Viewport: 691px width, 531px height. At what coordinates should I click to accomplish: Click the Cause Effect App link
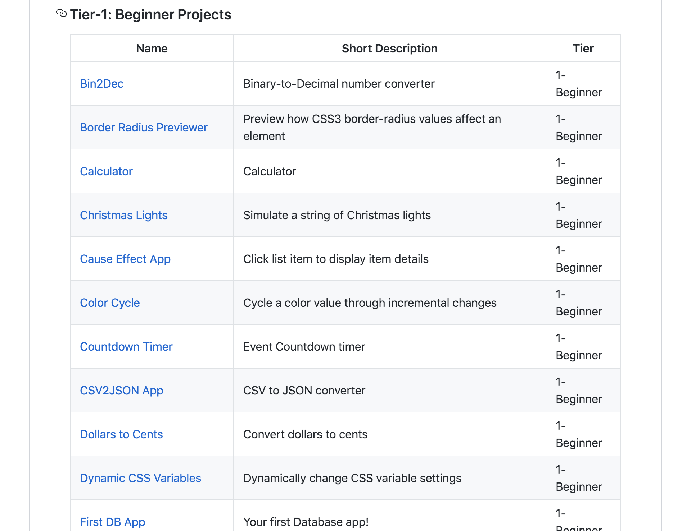pyautogui.click(x=125, y=259)
